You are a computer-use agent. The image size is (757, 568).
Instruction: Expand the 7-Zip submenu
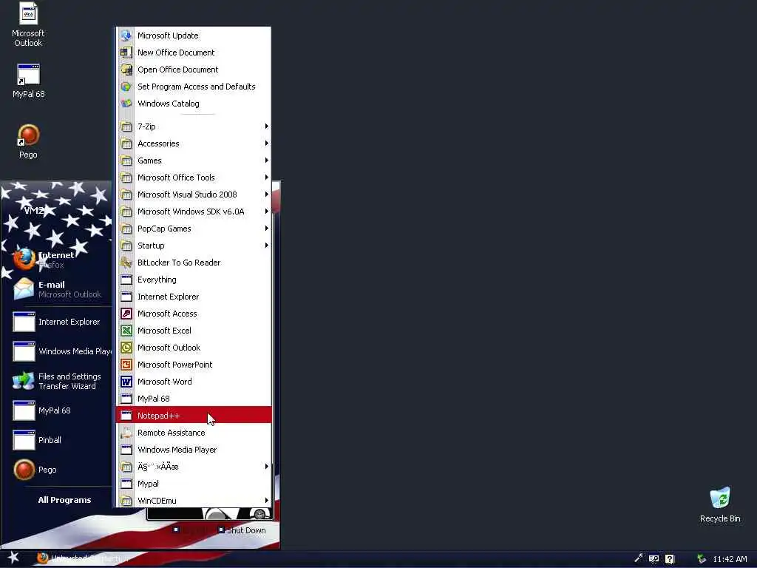click(193, 126)
